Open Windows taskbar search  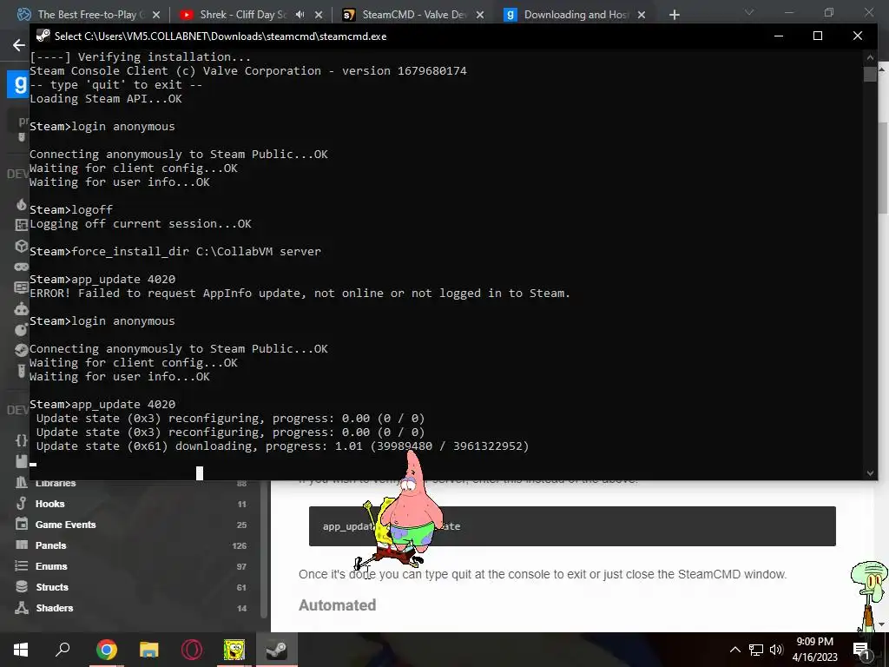coord(63,650)
